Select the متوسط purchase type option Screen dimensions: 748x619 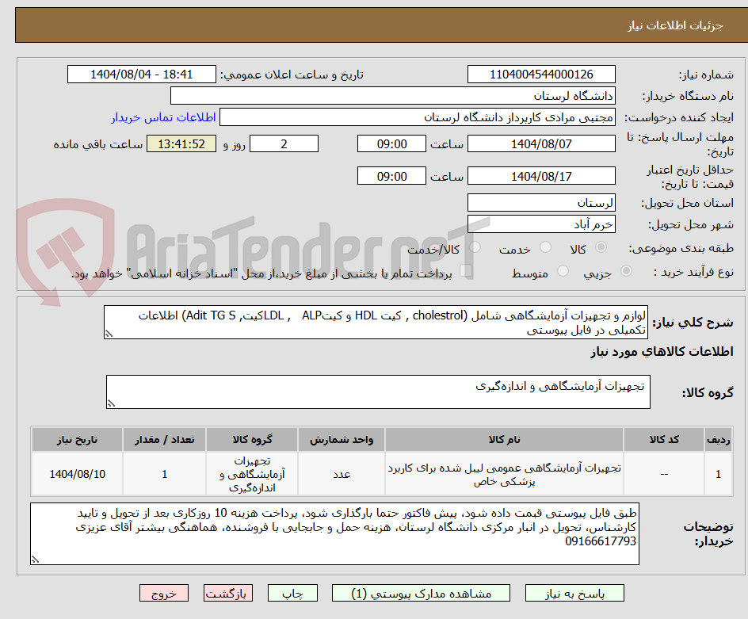563,270
